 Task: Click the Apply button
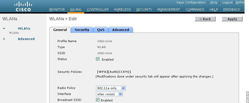pyautogui.click(x=232, y=19)
